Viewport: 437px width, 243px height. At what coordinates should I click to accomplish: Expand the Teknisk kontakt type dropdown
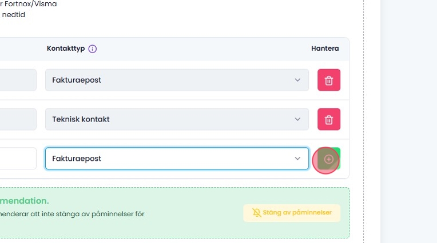click(172, 119)
